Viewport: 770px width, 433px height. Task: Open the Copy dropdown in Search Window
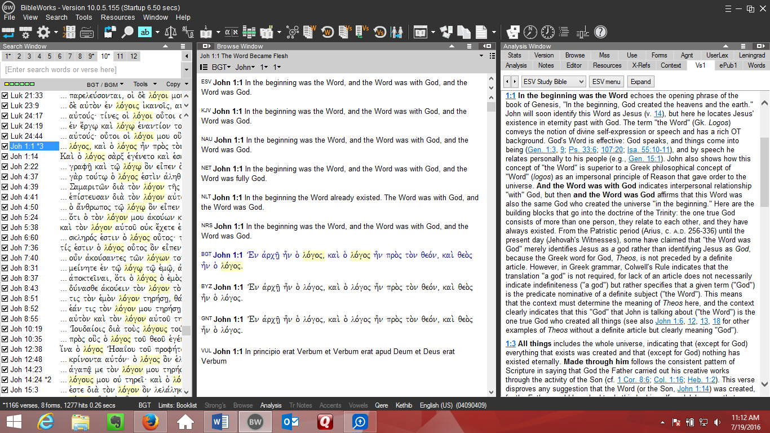pyautogui.click(x=176, y=84)
